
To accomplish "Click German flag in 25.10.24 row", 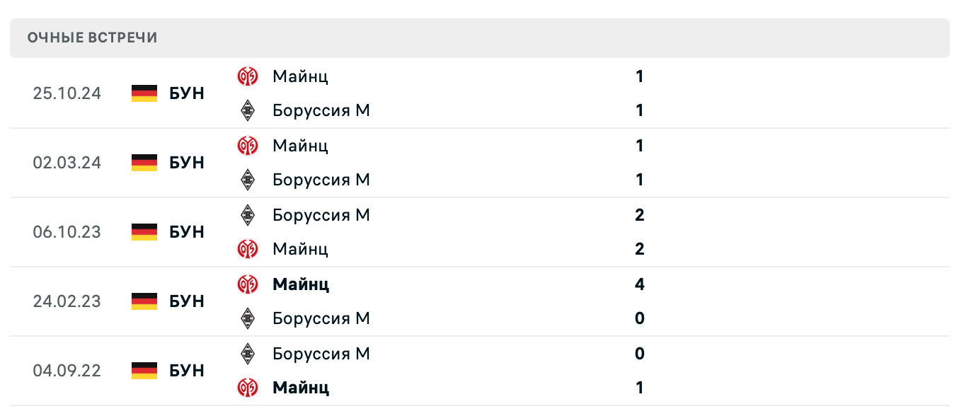I will click(144, 93).
